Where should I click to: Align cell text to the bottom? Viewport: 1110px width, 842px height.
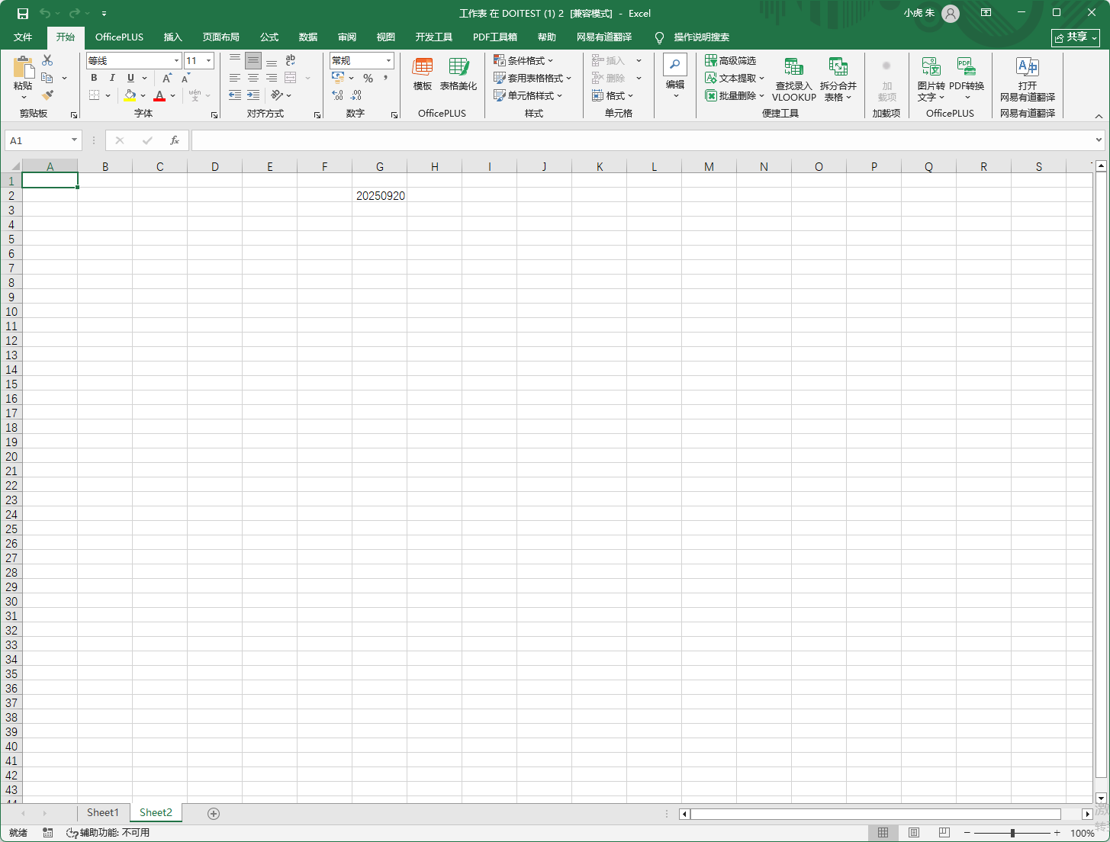[272, 60]
